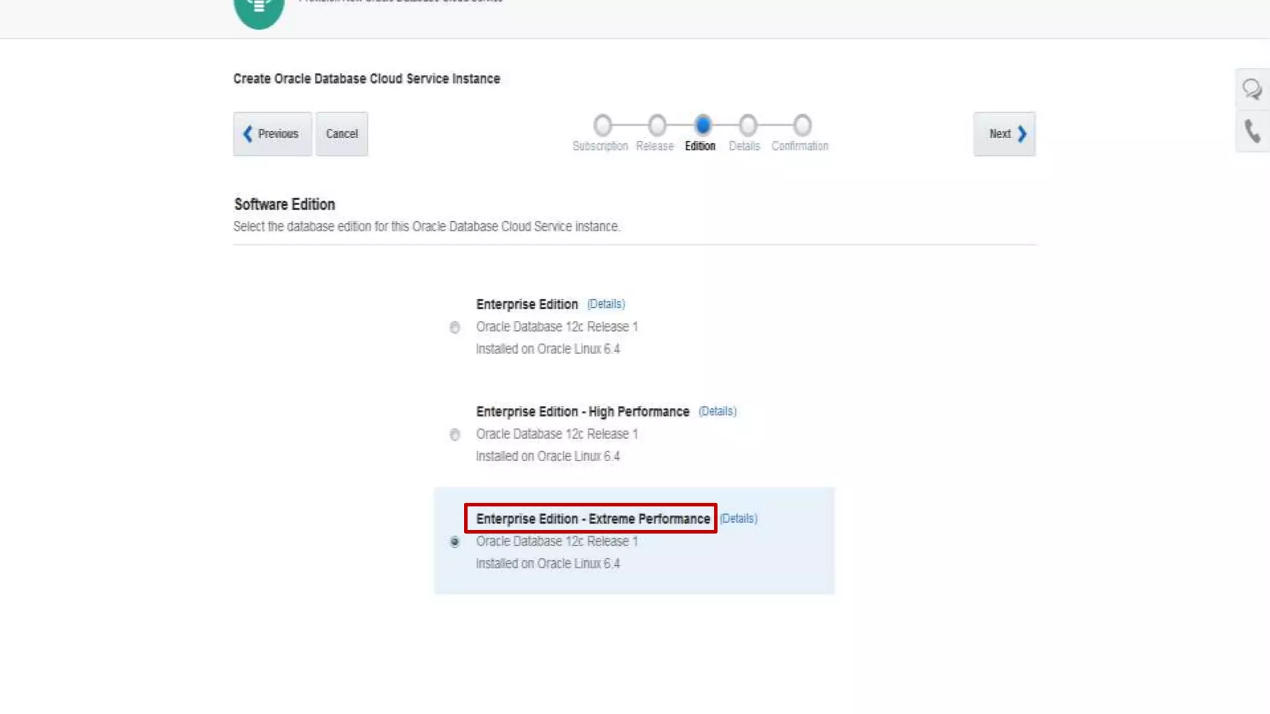Image resolution: width=1270 pixels, height=714 pixels.
Task: Select the Enterprise Edition - Extreme Performance radio button
Action: point(455,542)
